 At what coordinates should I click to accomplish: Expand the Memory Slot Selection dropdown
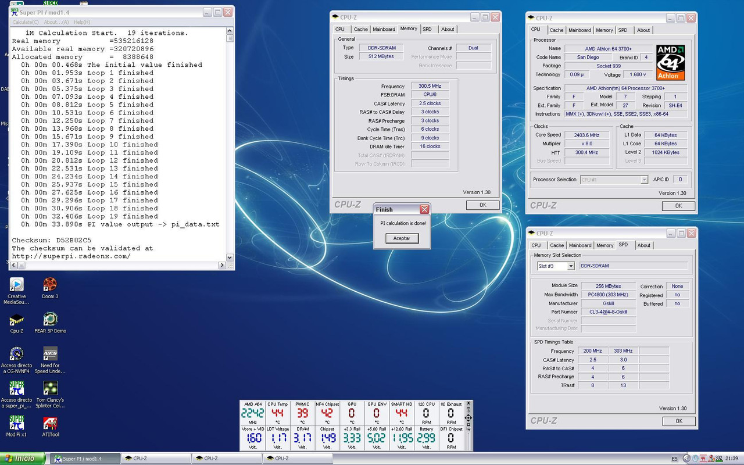pos(570,266)
